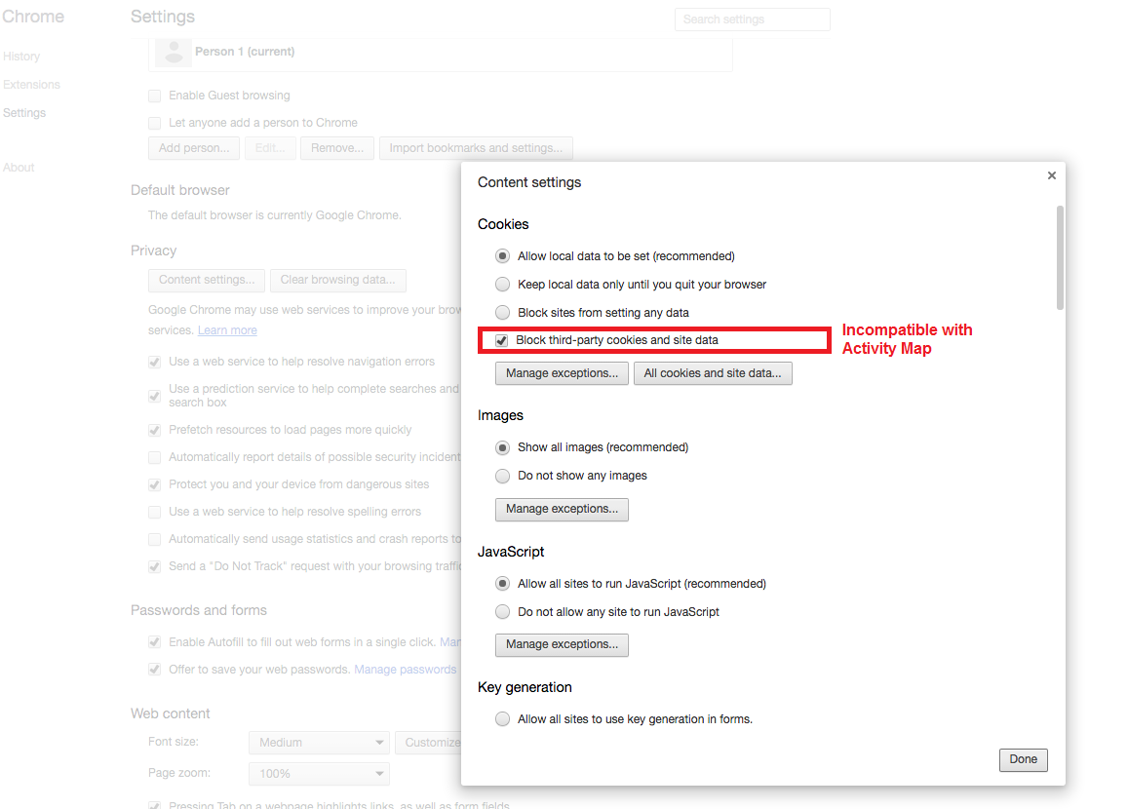Viewport: 1128px width, 809px height.
Task: Open Settings in Chrome sidebar
Action: coord(24,113)
